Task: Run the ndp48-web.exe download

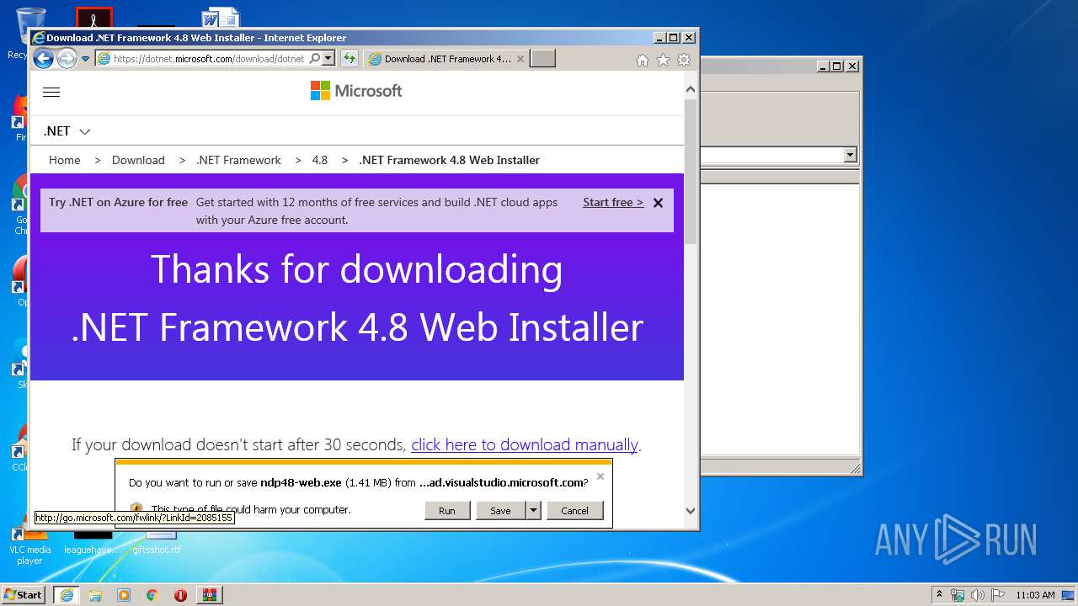Action: pos(447,511)
